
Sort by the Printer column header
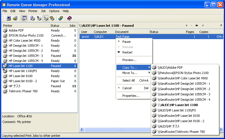[x=25, y=26]
